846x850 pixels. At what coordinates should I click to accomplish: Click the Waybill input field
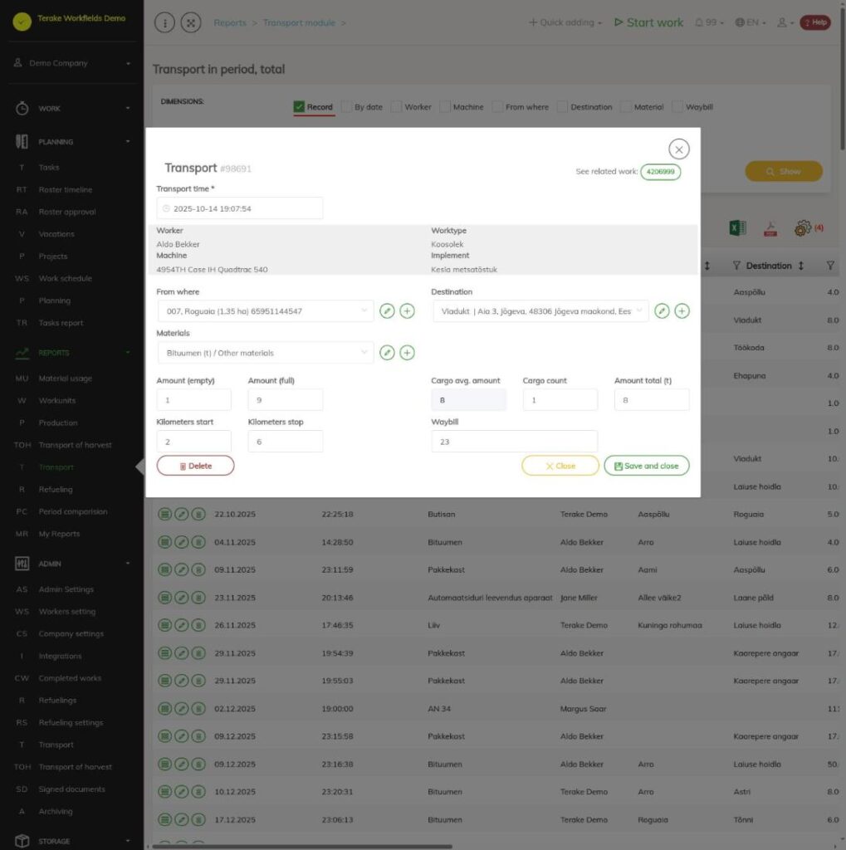514,442
